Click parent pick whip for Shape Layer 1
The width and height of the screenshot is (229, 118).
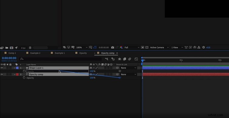(x=117, y=68)
